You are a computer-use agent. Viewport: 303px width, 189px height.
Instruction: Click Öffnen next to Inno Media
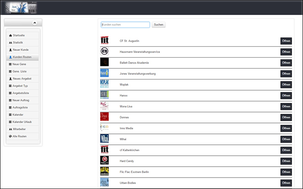[x=286, y=128]
